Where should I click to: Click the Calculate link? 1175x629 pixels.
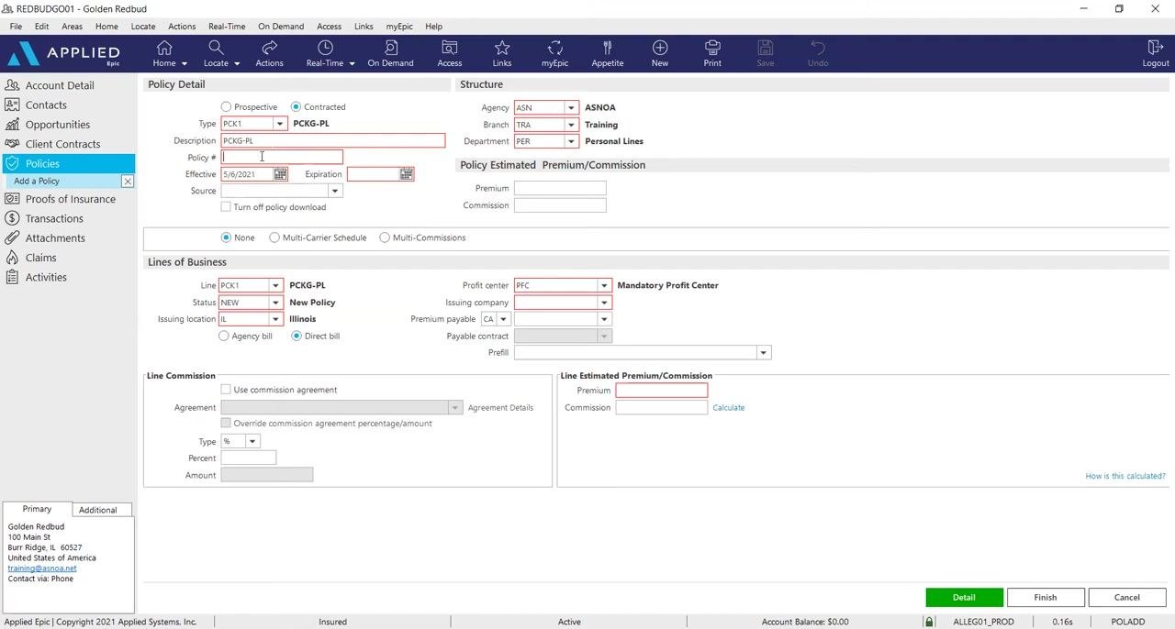point(729,407)
